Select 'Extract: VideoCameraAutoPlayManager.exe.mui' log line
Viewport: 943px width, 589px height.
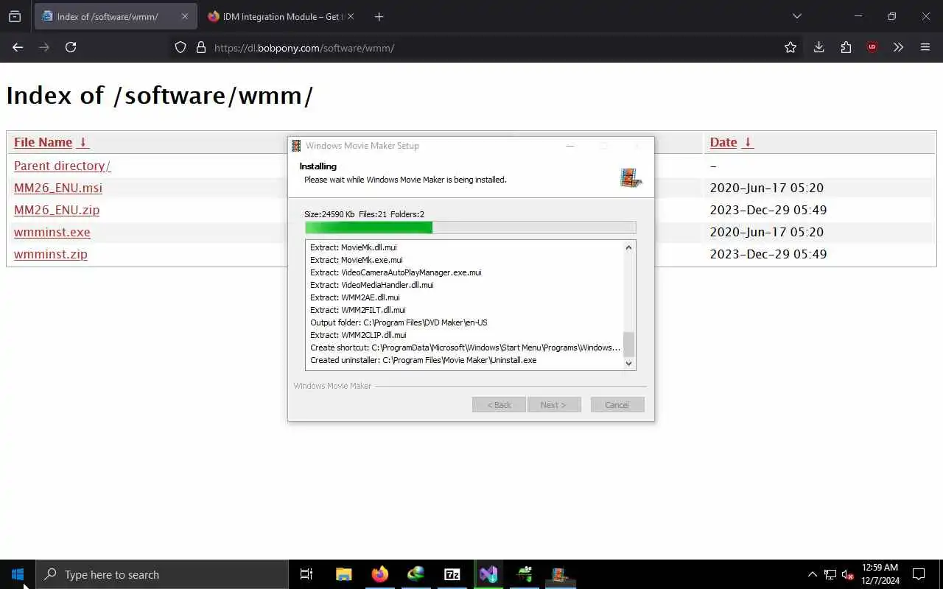coord(396,272)
